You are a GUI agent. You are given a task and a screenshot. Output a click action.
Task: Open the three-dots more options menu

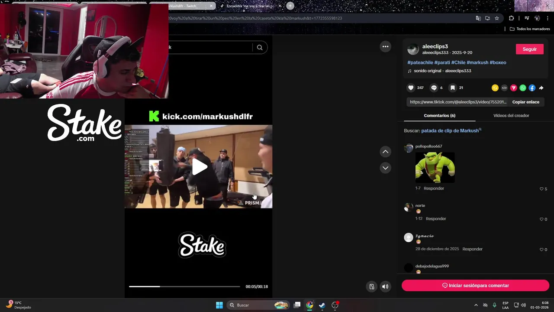(385, 46)
